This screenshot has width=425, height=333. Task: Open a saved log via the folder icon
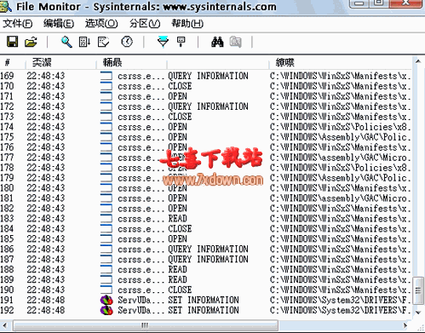(31, 42)
